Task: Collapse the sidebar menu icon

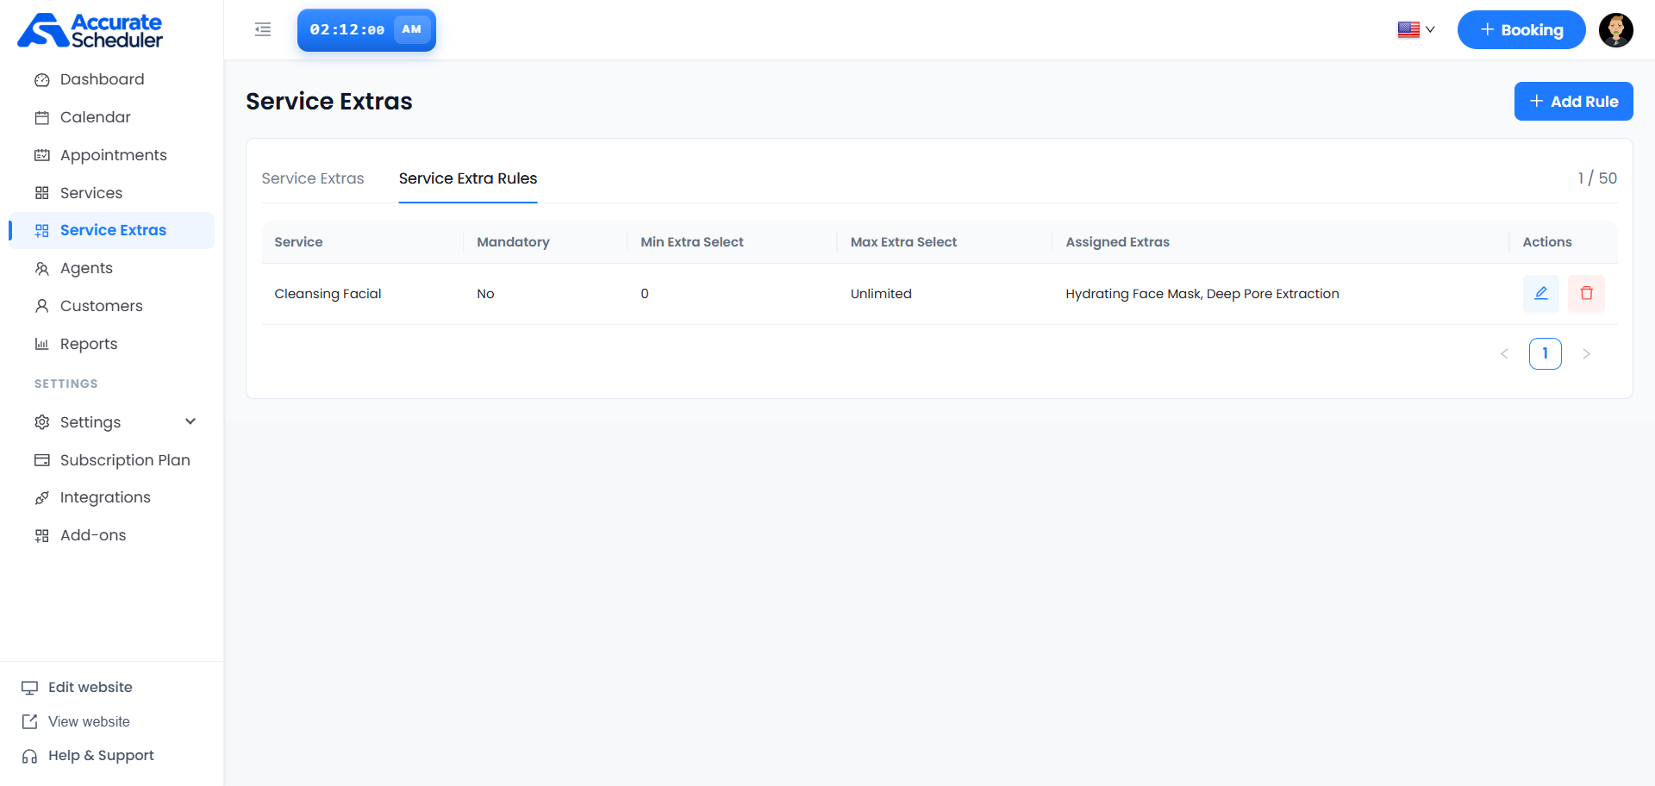Action: [x=263, y=30]
